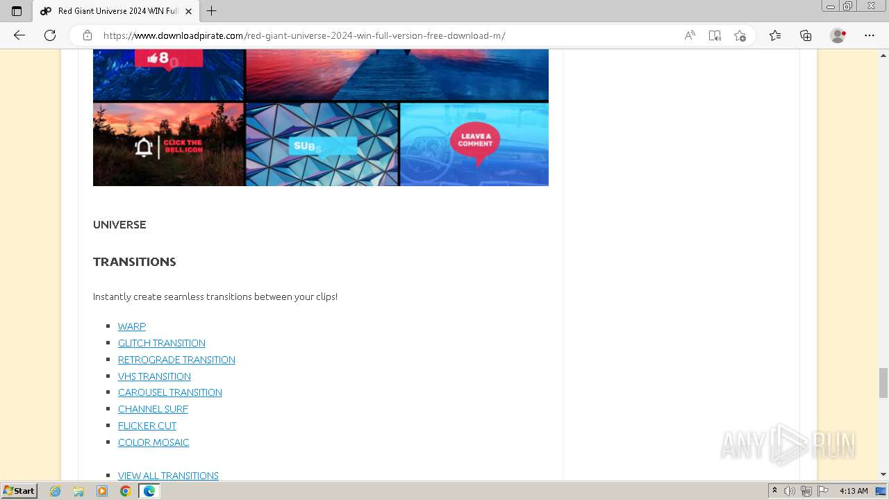Select the Red Giant Universe 2024 tab
This screenshot has height=500, width=889.
coord(116,11)
